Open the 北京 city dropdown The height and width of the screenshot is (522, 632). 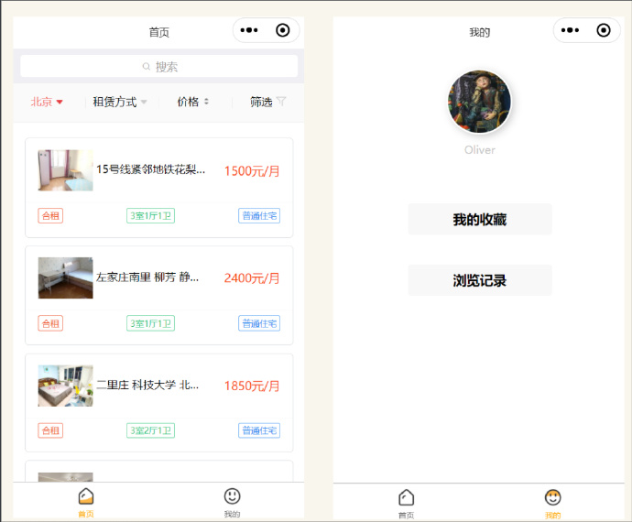click(47, 102)
